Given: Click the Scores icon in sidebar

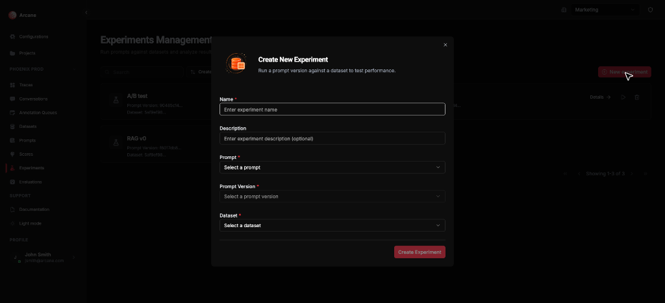Looking at the screenshot, I should coord(12,154).
